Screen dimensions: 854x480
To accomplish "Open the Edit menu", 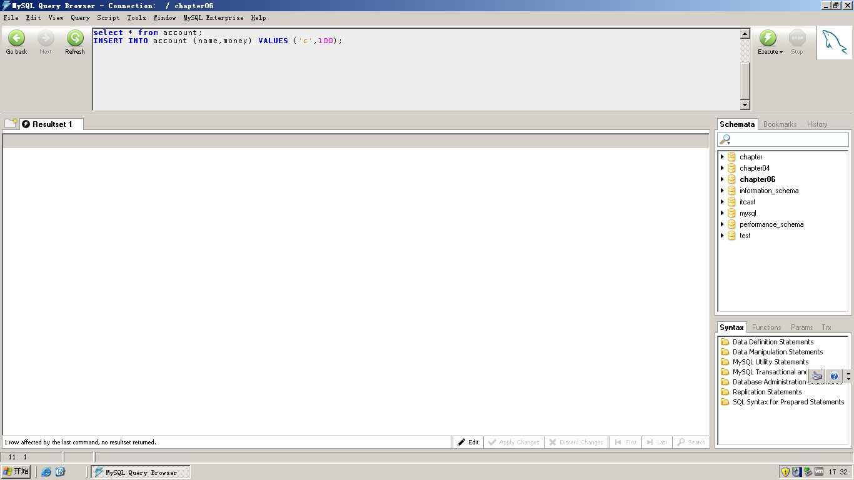I will point(33,18).
